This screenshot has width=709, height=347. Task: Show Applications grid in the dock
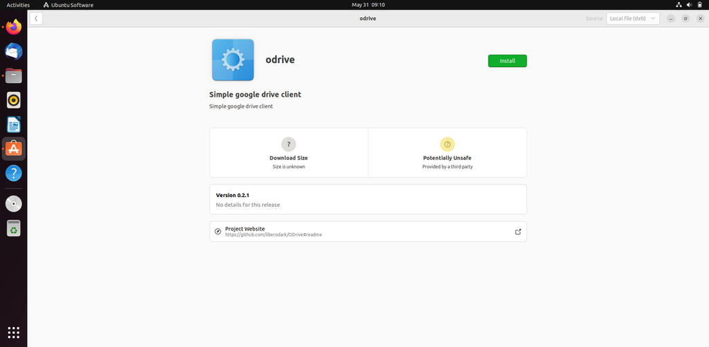[14, 332]
